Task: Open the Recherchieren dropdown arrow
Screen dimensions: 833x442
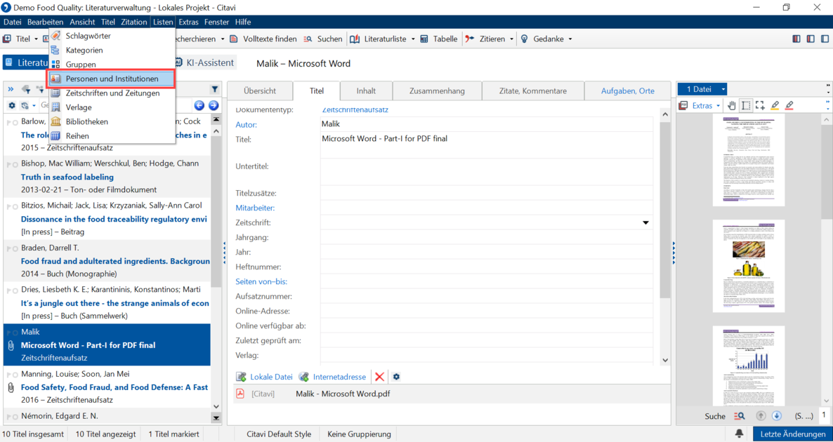Action: pyautogui.click(x=222, y=39)
